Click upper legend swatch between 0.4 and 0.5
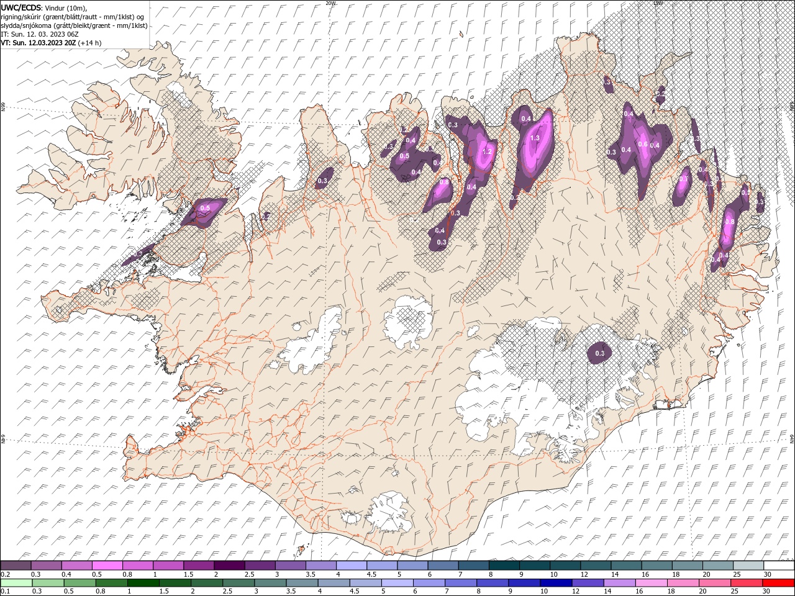Viewport: 795px width, 596px height. [76, 566]
